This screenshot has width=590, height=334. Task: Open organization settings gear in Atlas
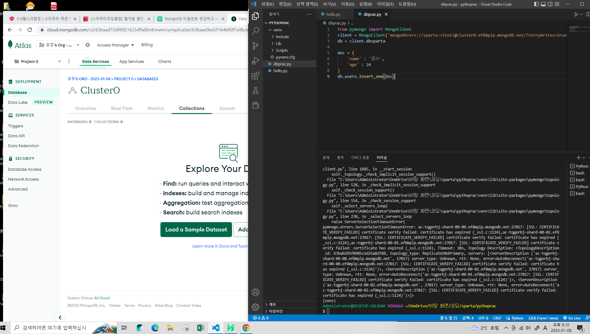click(88, 45)
